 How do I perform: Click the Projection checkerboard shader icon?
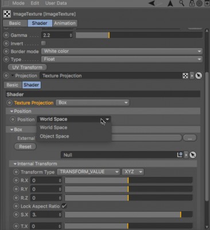click(185, 76)
